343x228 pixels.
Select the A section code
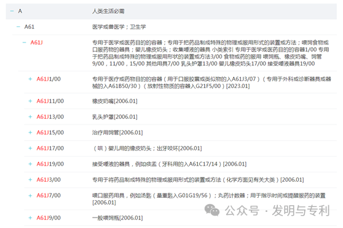point(20,11)
